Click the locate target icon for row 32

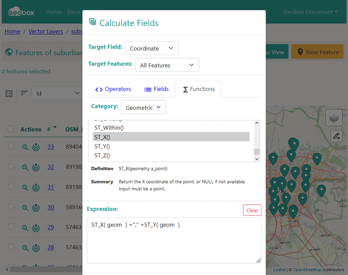(36, 167)
